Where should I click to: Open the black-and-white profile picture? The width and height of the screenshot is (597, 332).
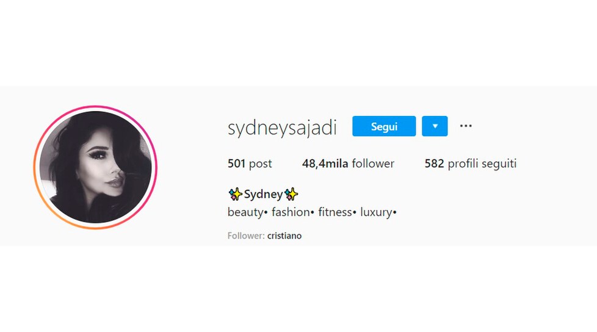[x=96, y=167]
